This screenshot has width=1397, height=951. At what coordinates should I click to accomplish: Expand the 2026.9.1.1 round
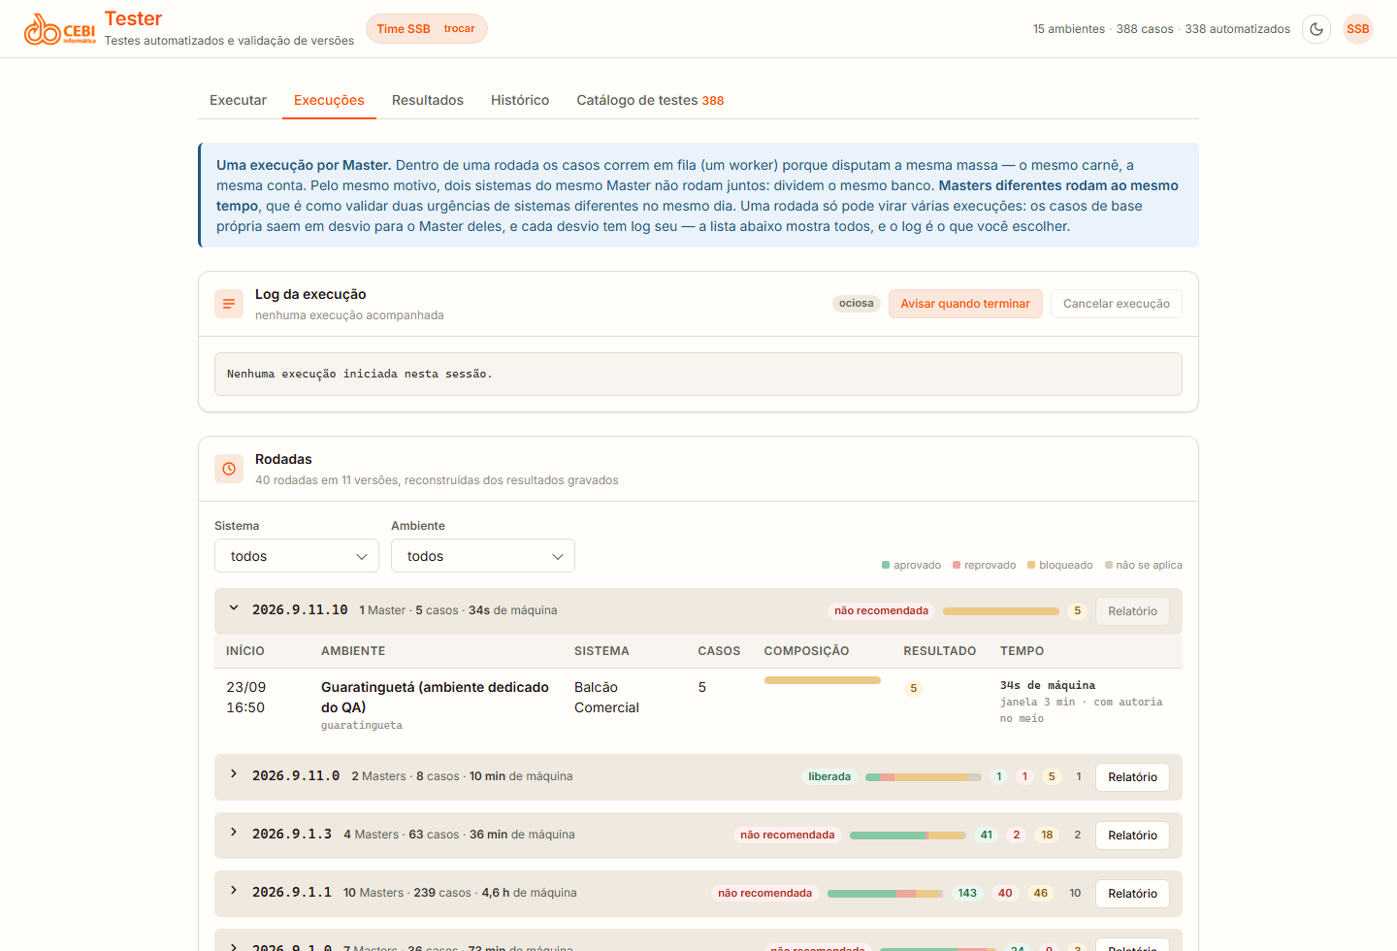234,892
